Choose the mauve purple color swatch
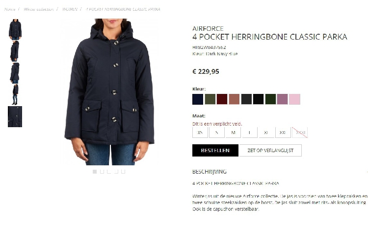The width and height of the screenshot is (368, 225). click(x=282, y=99)
